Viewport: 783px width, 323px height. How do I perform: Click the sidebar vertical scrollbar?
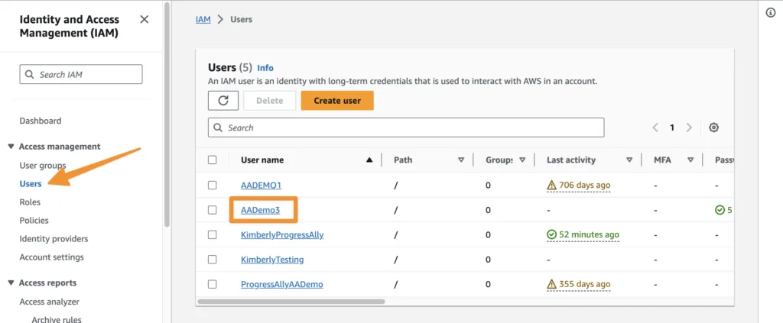tap(167, 115)
